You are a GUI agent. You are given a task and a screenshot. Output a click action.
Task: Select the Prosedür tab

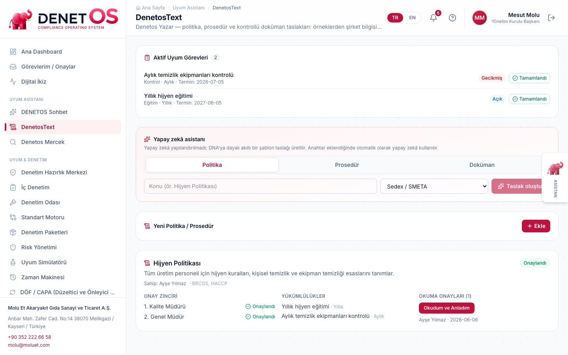(347, 165)
